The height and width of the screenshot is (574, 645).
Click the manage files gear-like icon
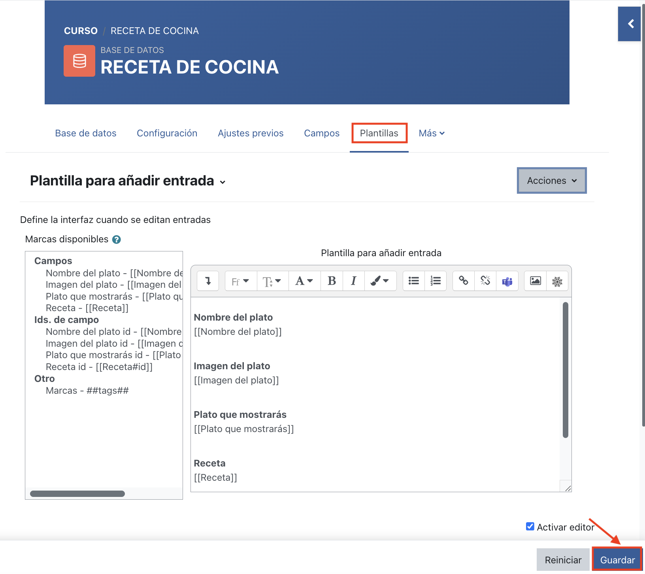(557, 281)
